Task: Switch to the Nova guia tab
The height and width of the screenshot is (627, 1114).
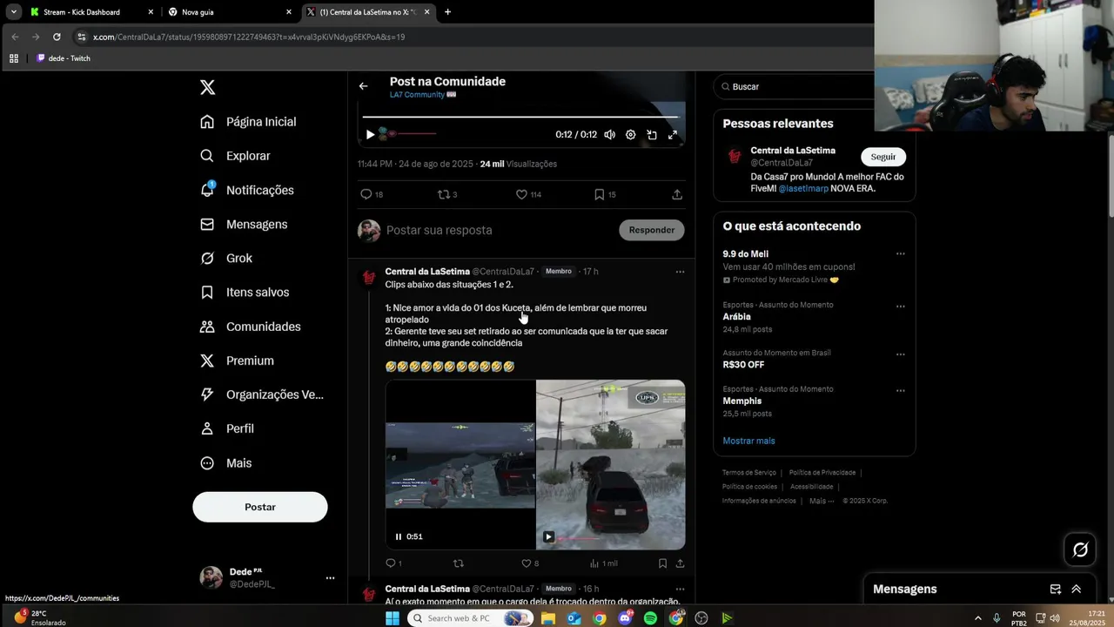Action: tap(231, 12)
